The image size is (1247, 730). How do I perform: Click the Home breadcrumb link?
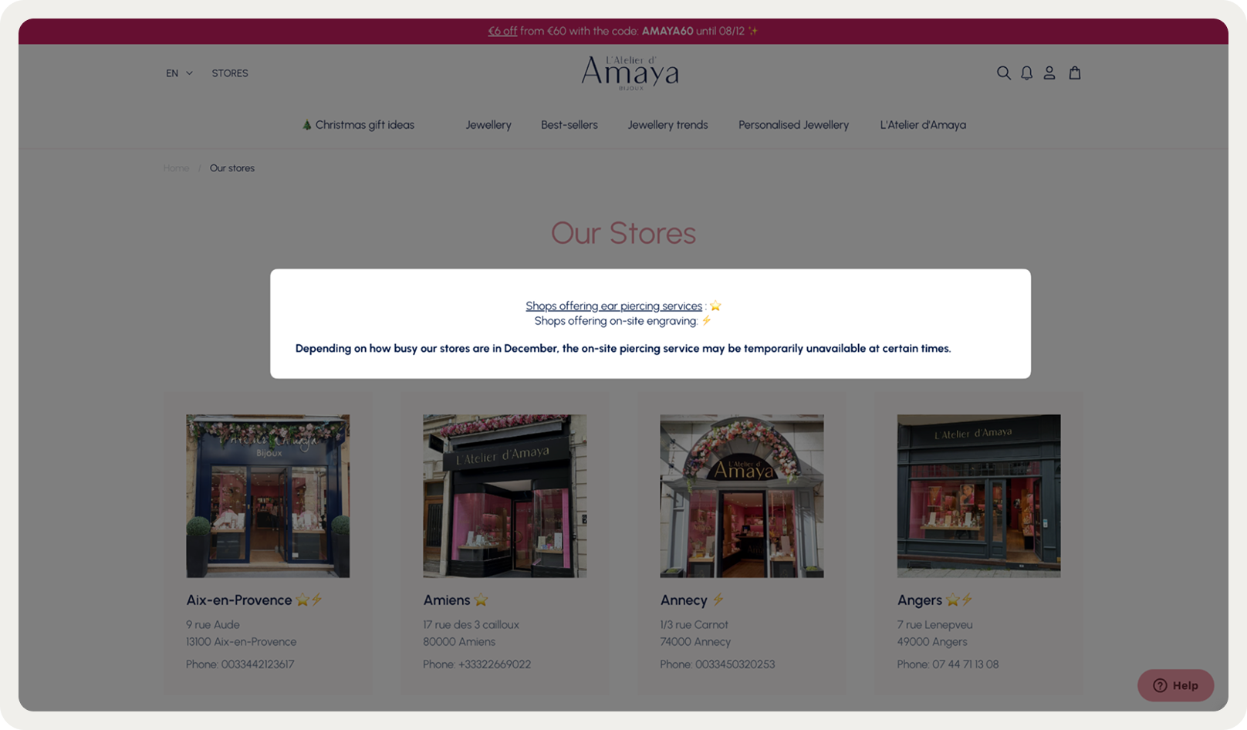point(176,168)
